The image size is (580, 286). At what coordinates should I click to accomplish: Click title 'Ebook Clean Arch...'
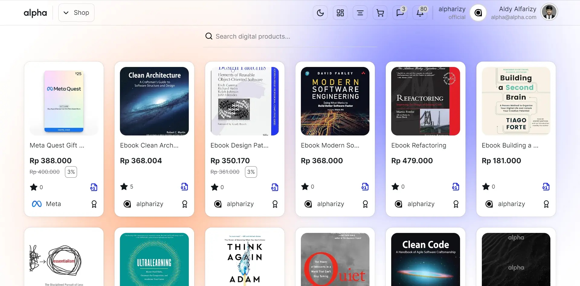point(149,145)
